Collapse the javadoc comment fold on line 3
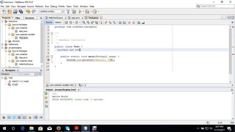 (52, 33)
